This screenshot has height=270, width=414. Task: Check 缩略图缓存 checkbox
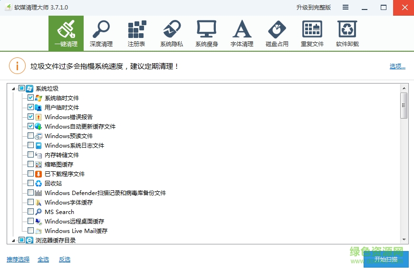pos(30,164)
